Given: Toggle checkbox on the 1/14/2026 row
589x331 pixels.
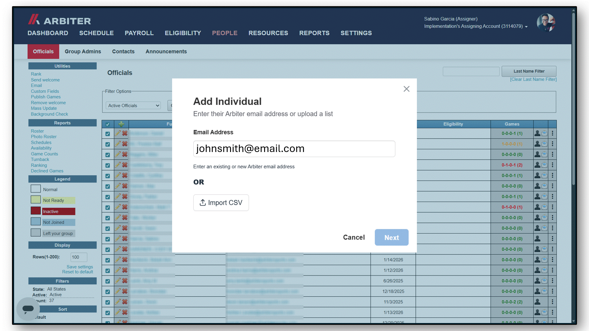Looking at the screenshot, I should tap(108, 260).
